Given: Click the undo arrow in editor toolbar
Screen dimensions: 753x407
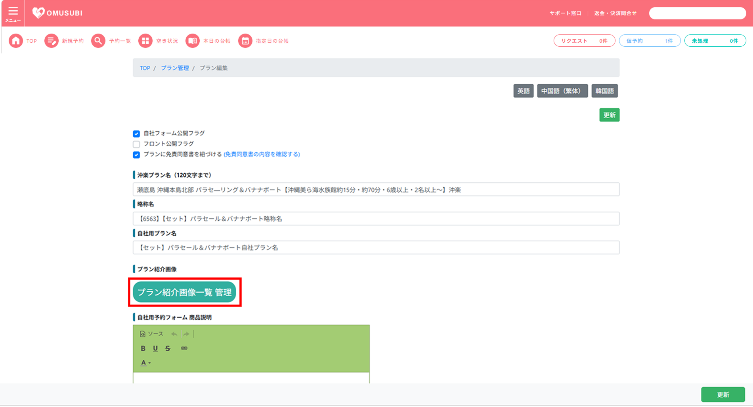Looking at the screenshot, I should pos(174,334).
